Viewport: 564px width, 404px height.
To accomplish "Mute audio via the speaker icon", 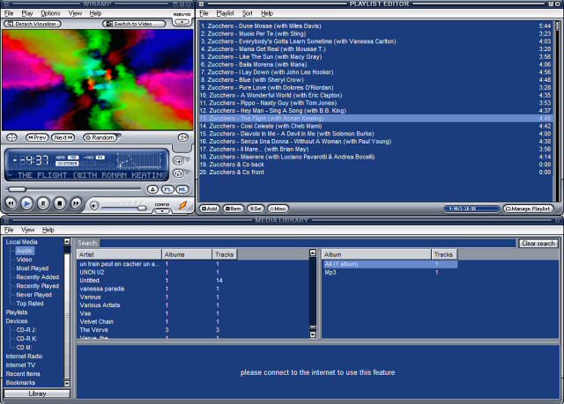I will pyautogui.click(x=94, y=206).
